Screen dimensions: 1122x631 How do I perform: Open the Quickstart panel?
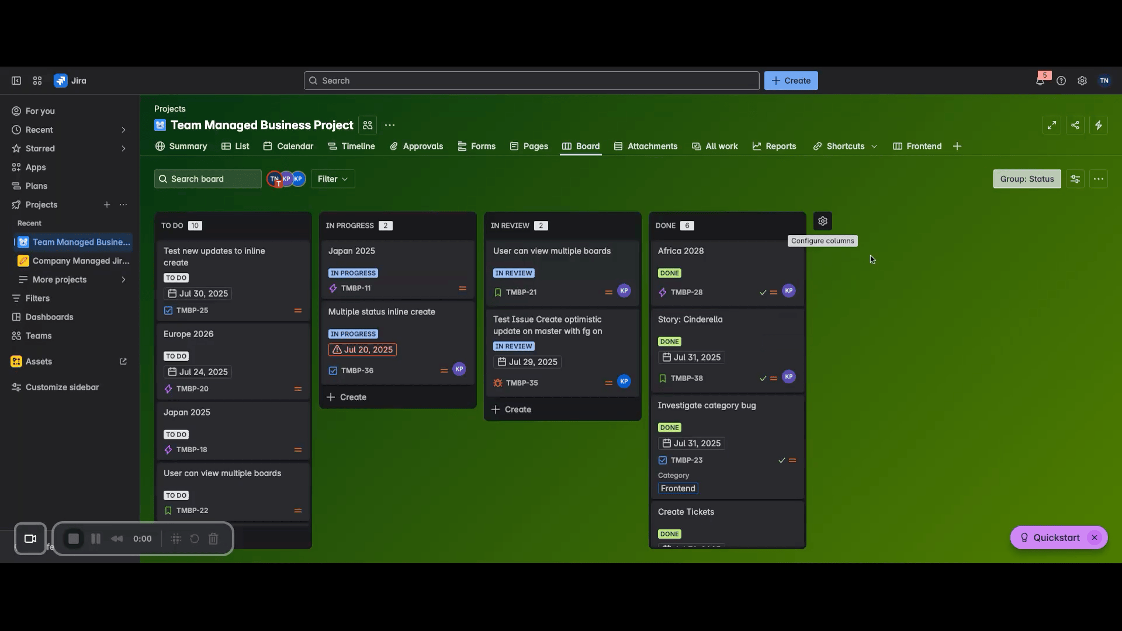point(1050,538)
